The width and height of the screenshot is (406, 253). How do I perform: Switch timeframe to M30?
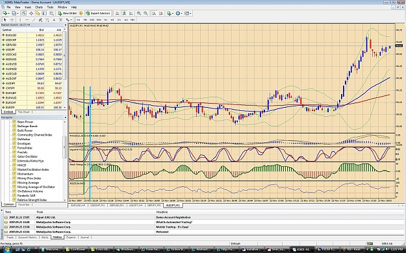(x=99, y=19)
